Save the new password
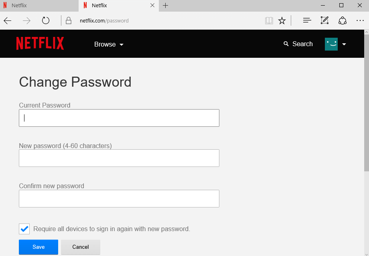 click(38, 247)
